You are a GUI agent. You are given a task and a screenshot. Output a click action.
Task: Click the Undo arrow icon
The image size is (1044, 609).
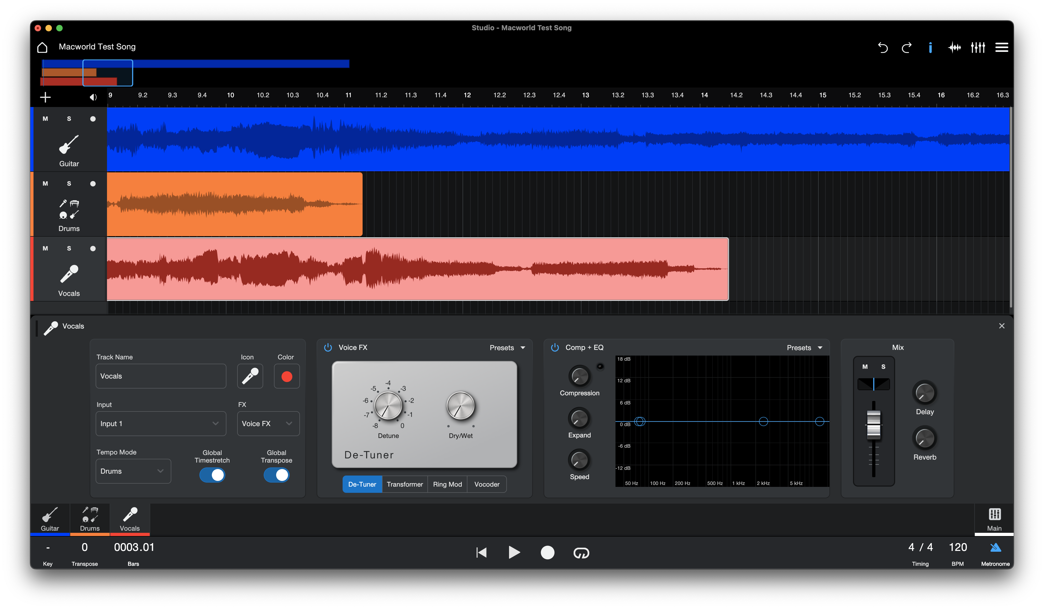[882, 48]
